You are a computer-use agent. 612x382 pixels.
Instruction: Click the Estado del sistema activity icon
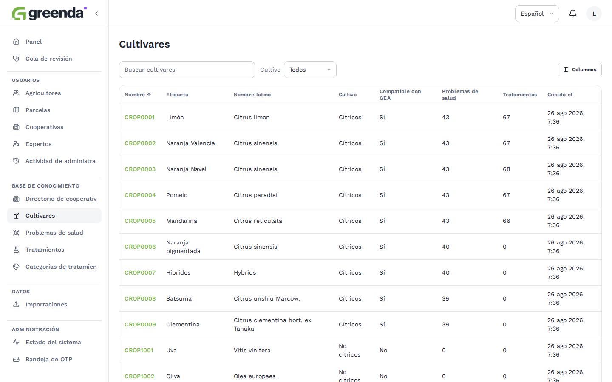pyautogui.click(x=16, y=342)
